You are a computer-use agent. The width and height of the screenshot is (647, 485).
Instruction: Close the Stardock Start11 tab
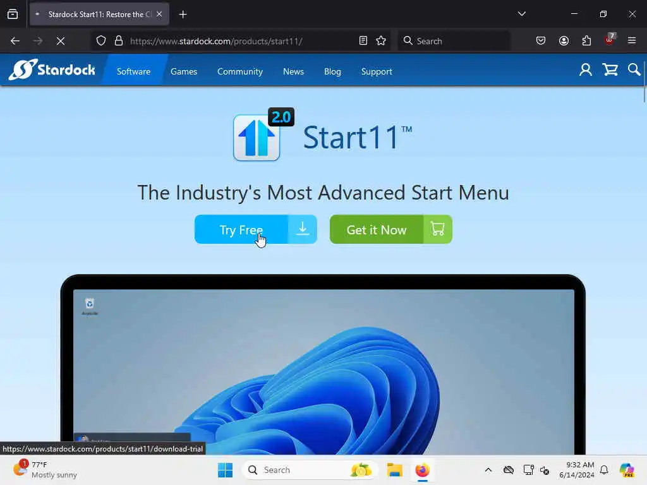point(159,14)
